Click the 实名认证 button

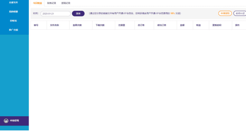[x=240, y=13]
